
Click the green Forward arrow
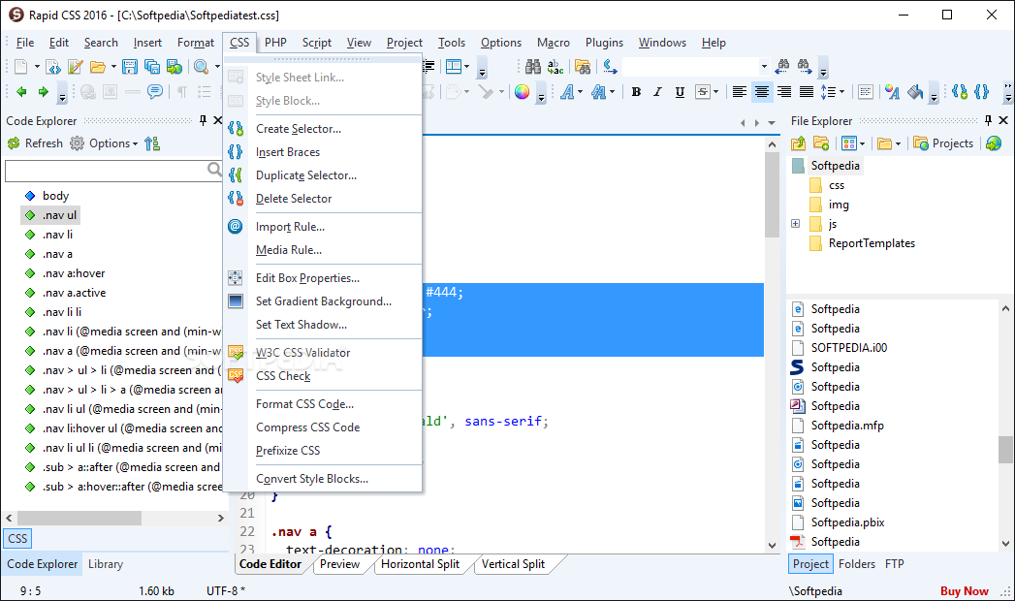(x=43, y=92)
